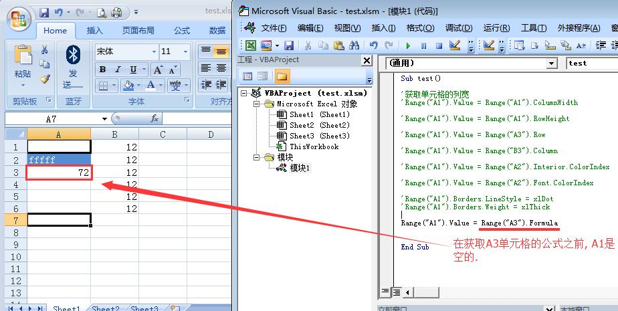Select ThisWorkbook in project tree
618x311 pixels.
pos(314,146)
